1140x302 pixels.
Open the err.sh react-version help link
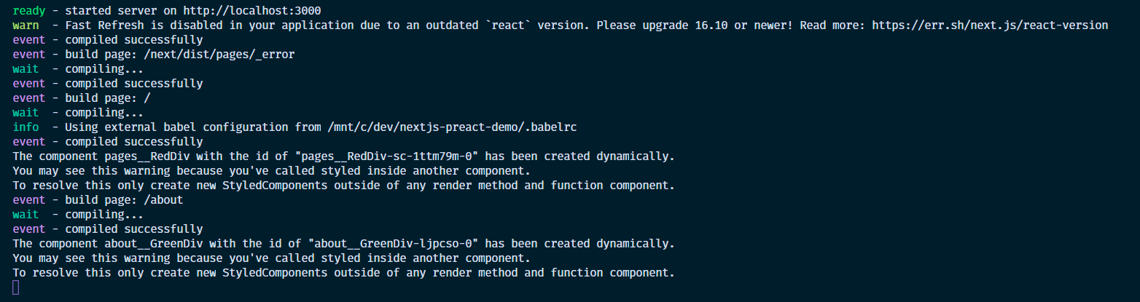[990, 25]
